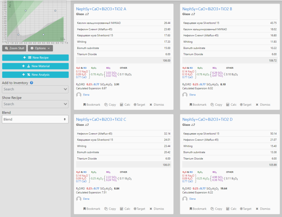This screenshot has height=217, width=282.
Task: Click the Add to Inventory help icon
Action: (x=32, y=83)
